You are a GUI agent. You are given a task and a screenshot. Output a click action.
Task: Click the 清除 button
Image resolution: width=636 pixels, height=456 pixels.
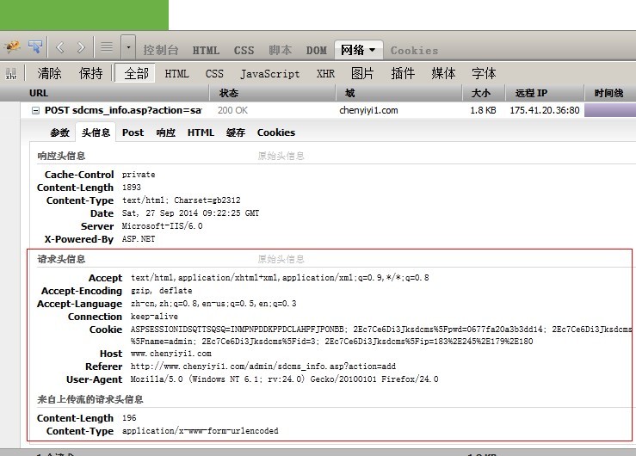click(x=49, y=74)
